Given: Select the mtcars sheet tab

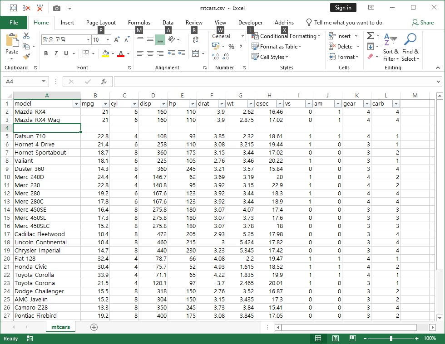Looking at the screenshot, I should (60, 327).
